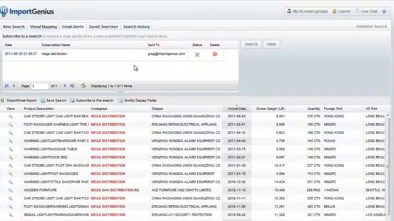
Task: Click ZHEJIANG LIYI SECURITY PROTECTION shipper
Action: [x=182, y=215]
